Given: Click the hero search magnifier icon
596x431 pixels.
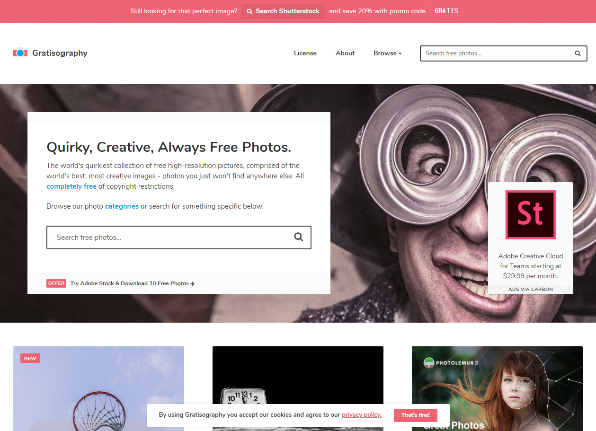Looking at the screenshot, I should [x=299, y=237].
